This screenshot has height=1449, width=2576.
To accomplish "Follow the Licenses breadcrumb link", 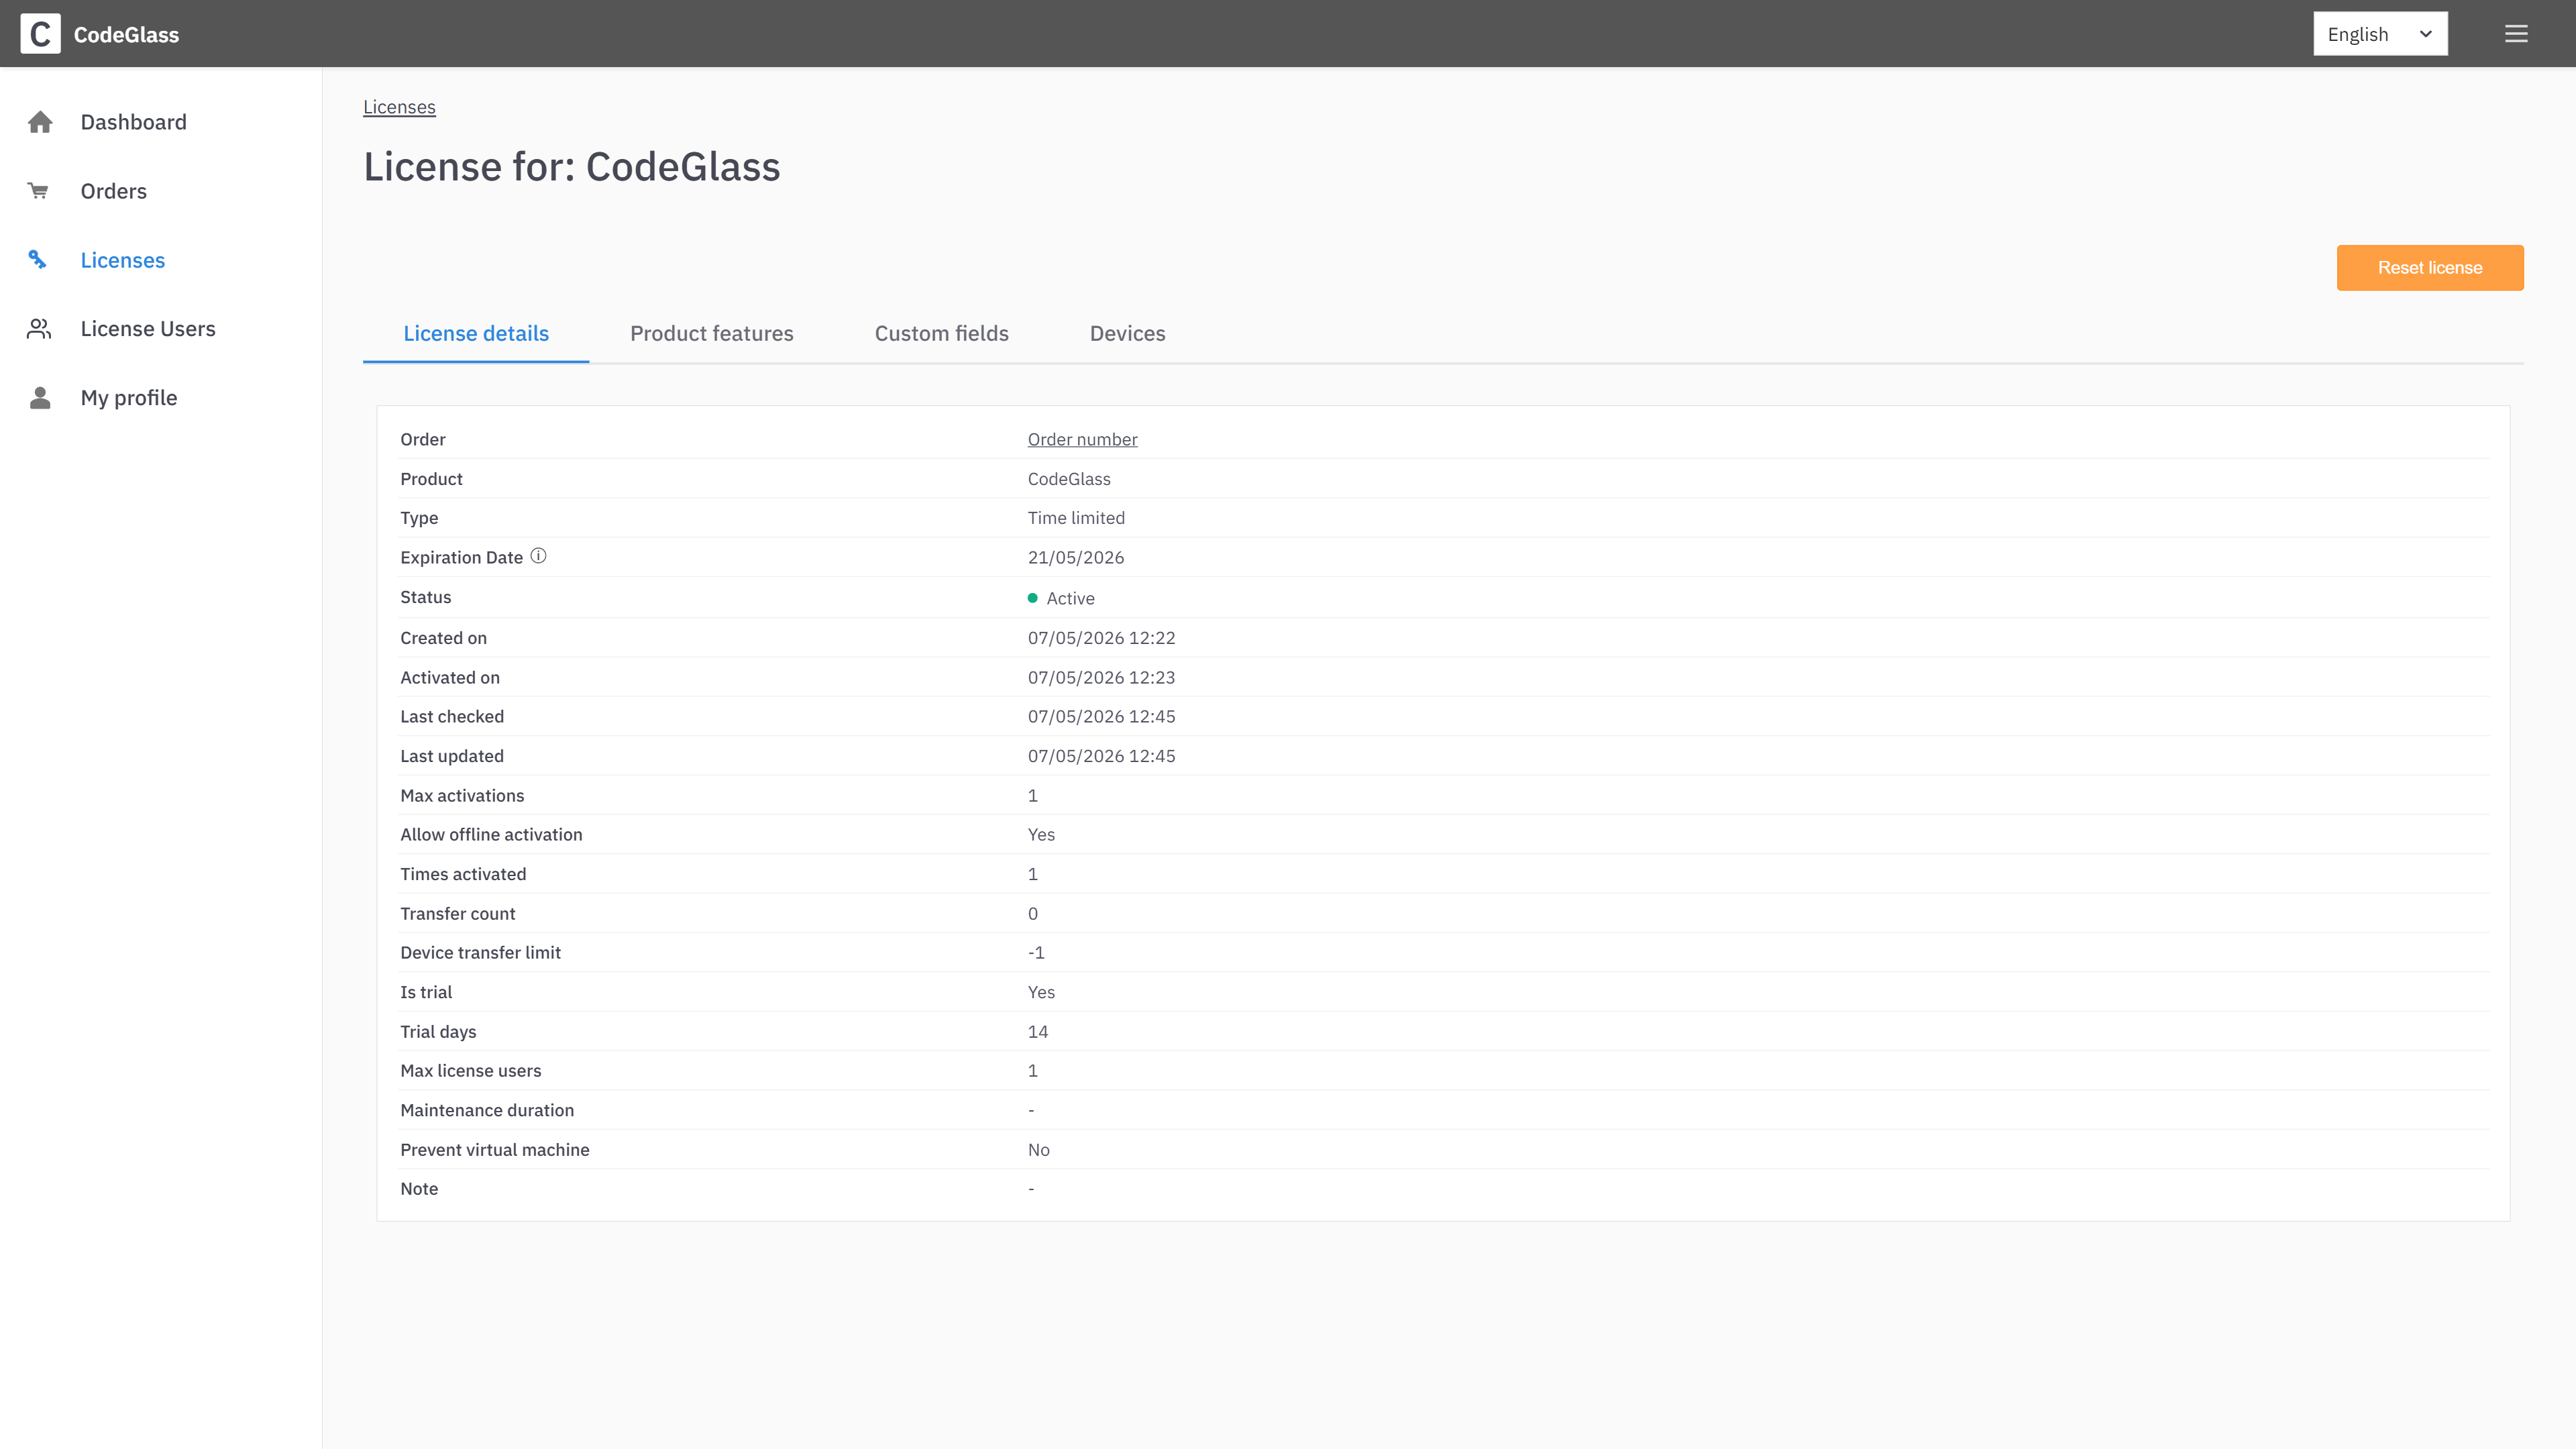I will click(399, 107).
